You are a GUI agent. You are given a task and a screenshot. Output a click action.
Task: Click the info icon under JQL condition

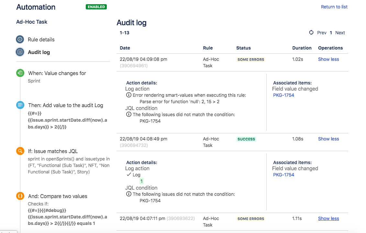128,114
